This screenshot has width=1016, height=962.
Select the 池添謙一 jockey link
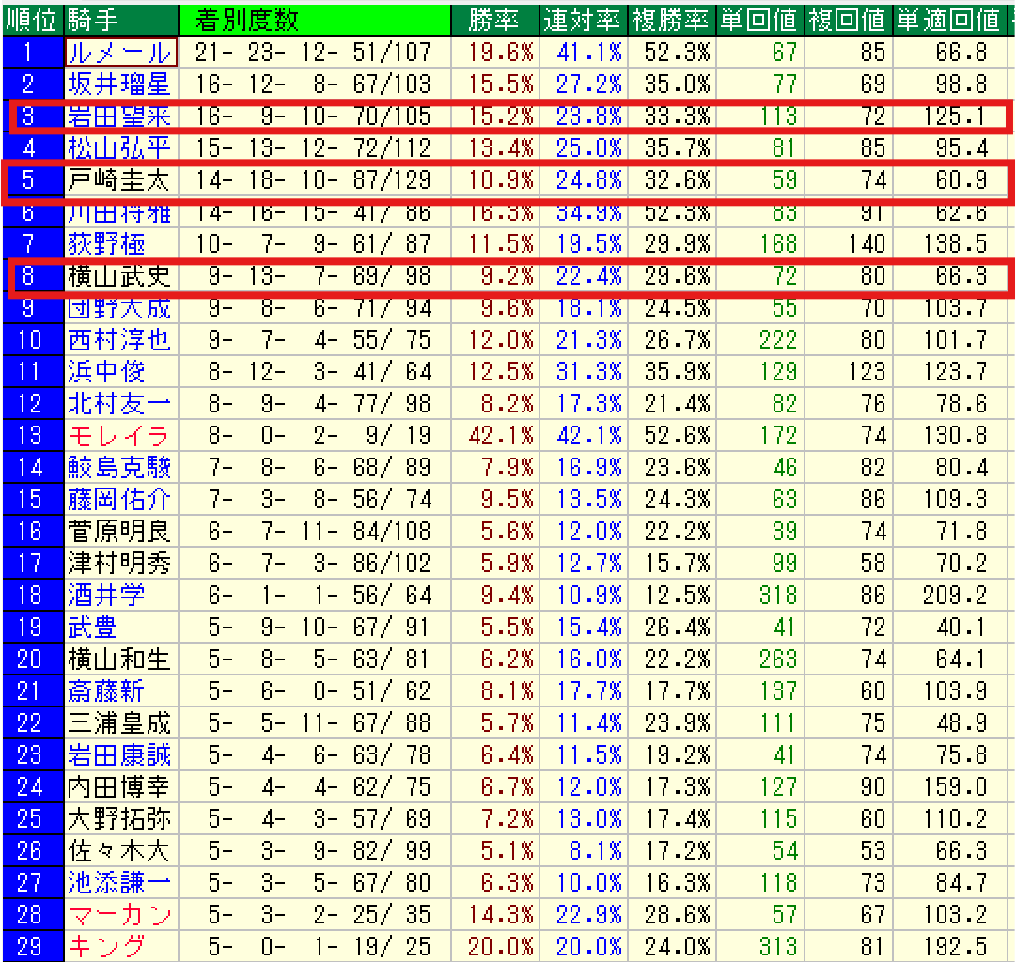[118, 882]
